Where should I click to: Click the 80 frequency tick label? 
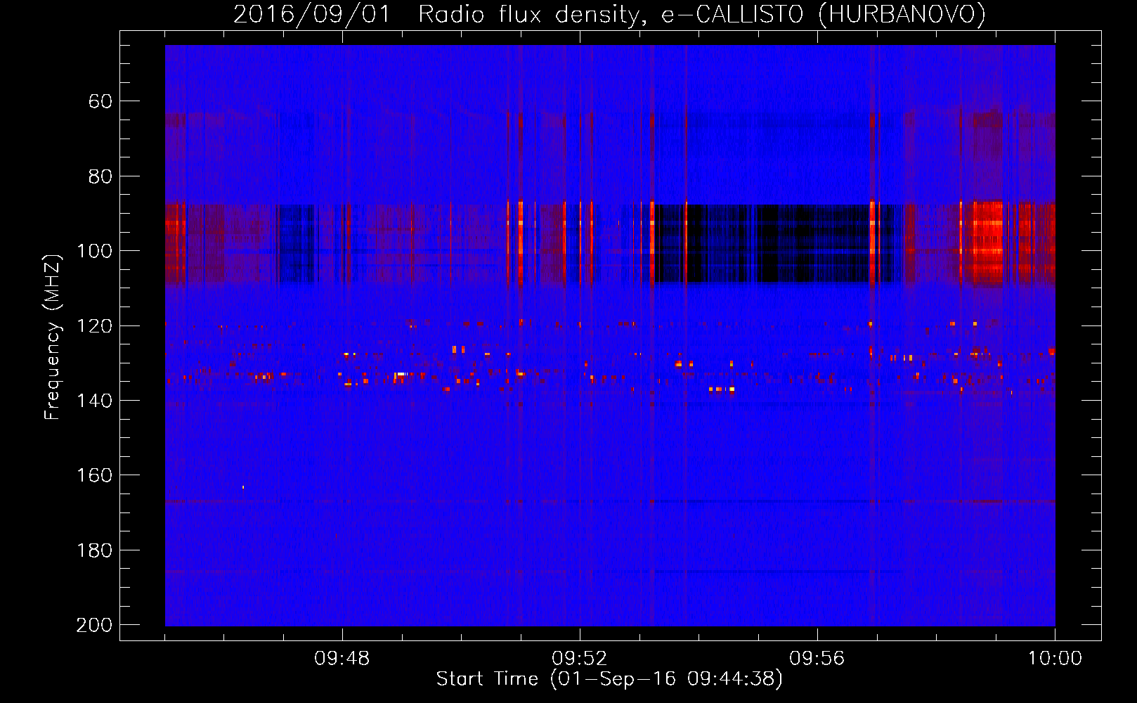tap(100, 176)
